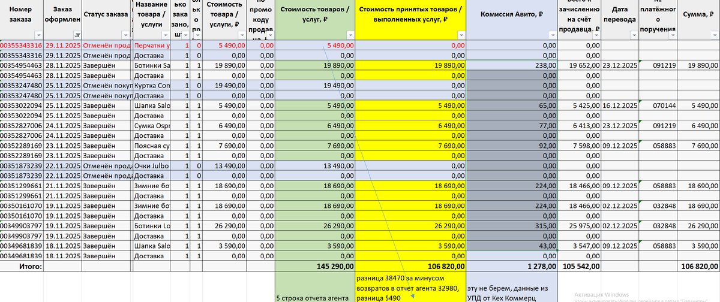Select the red order number 00355343316 cell
720x302 pixels.
coord(22,45)
